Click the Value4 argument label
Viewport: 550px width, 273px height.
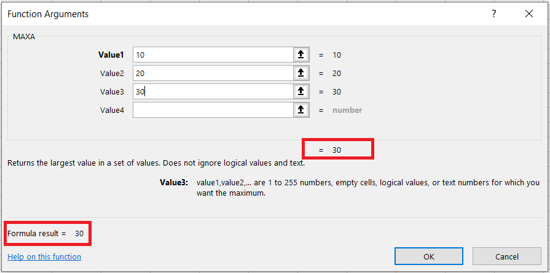112,110
